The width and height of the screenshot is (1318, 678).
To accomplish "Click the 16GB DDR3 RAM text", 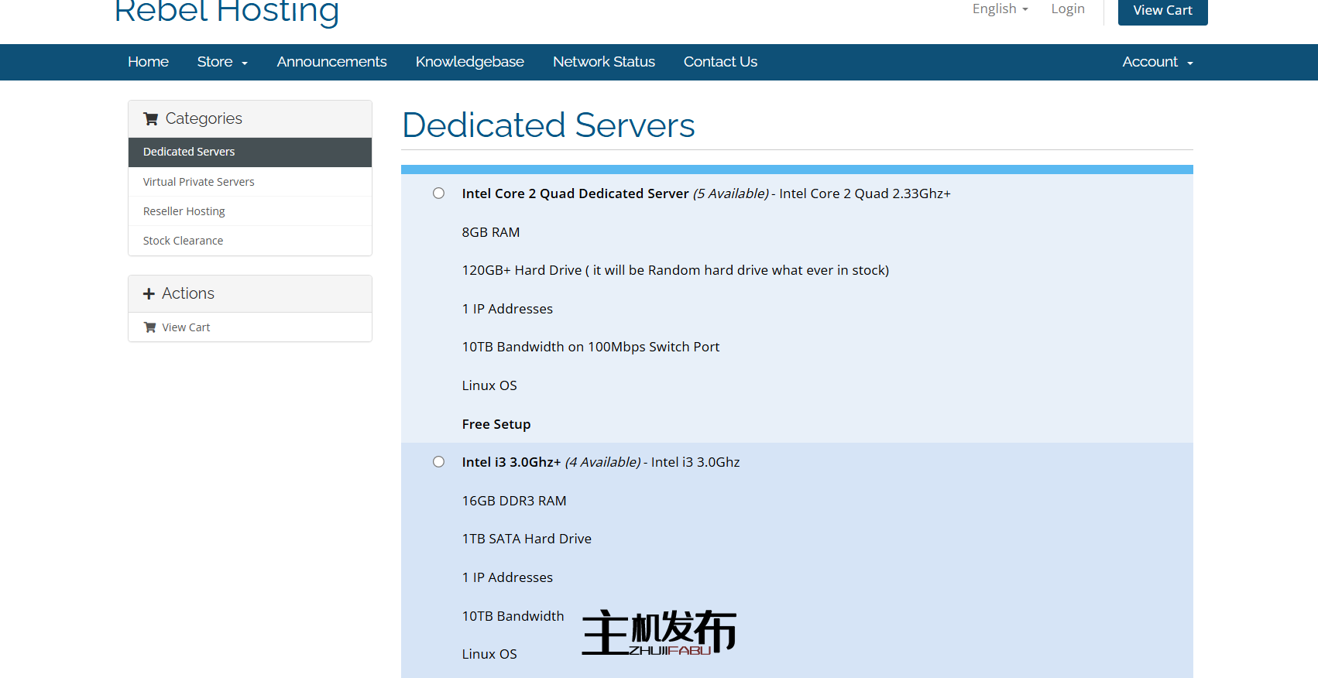I will (514, 501).
